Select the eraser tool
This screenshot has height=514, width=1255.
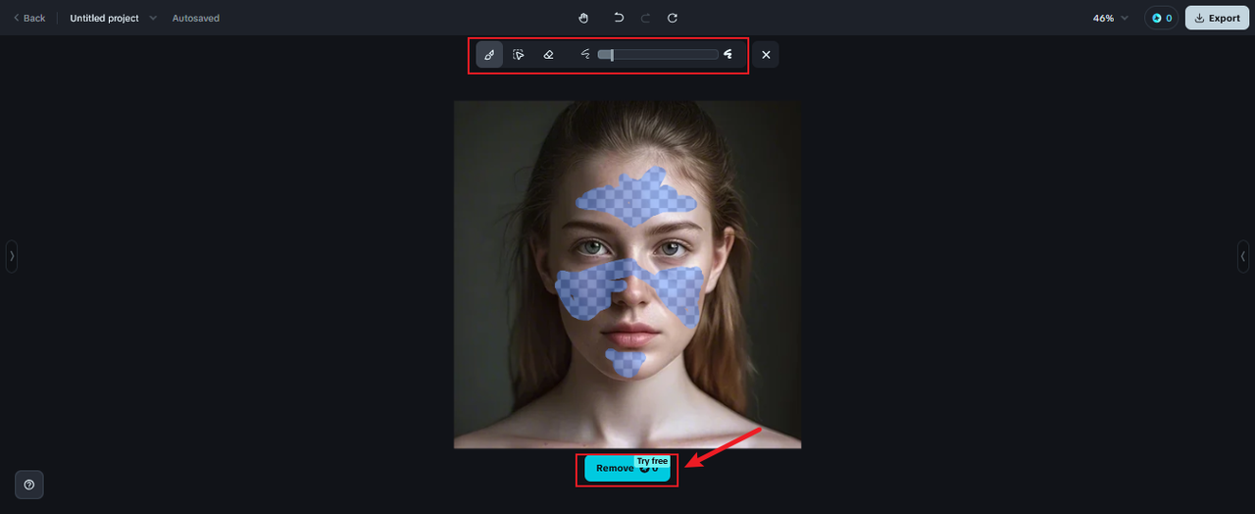[548, 54]
